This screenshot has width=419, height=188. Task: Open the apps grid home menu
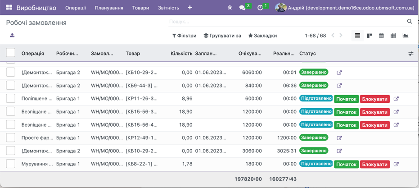pos(9,8)
